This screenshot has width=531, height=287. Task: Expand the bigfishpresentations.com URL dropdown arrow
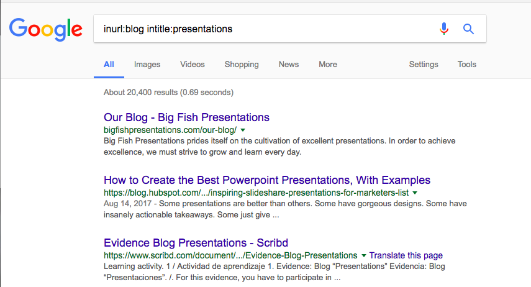[243, 130]
